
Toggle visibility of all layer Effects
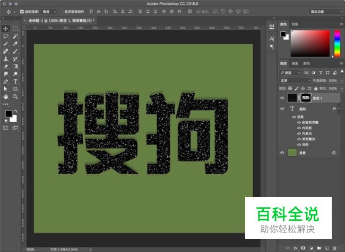[294, 117]
